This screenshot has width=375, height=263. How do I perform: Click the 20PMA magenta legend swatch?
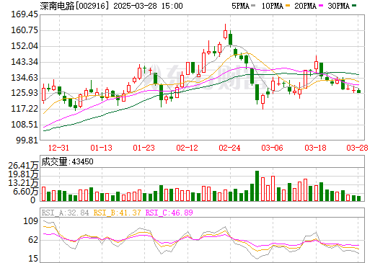click(x=321, y=6)
